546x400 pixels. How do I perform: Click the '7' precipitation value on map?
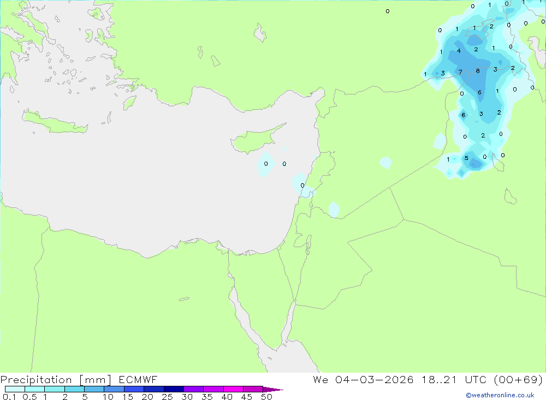pos(460,72)
